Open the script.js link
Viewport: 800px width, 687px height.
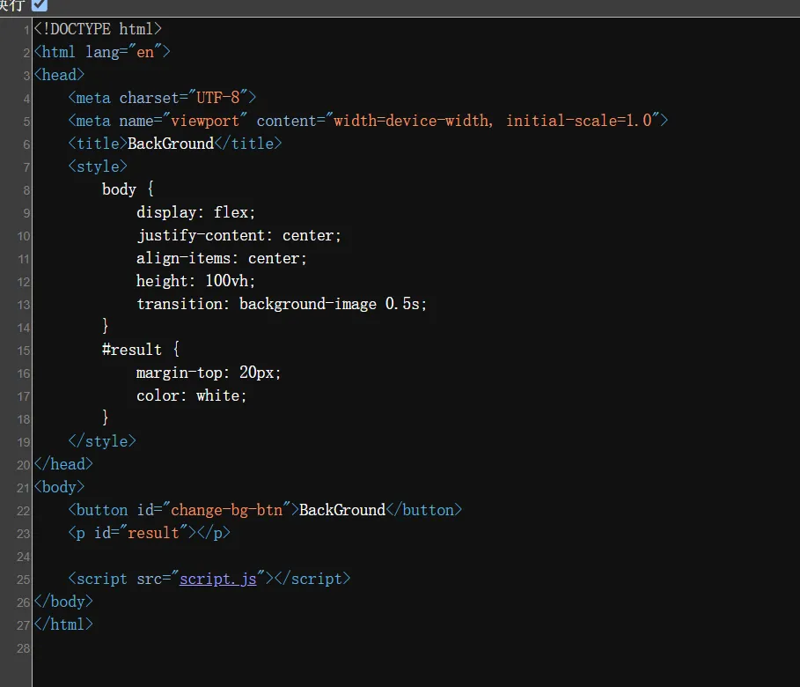(x=218, y=579)
